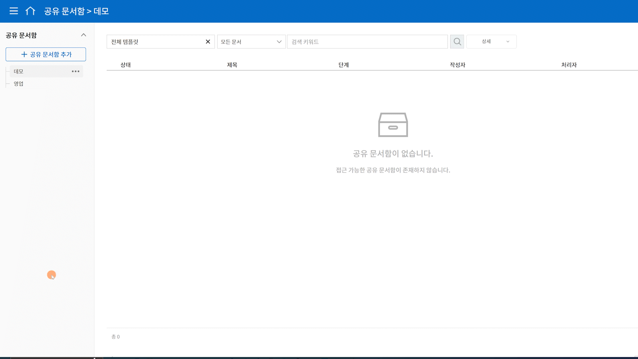Image resolution: width=638 pixels, height=359 pixels.
Task: Sort by the 작성자 column header
Action: [x=457, y=65]
